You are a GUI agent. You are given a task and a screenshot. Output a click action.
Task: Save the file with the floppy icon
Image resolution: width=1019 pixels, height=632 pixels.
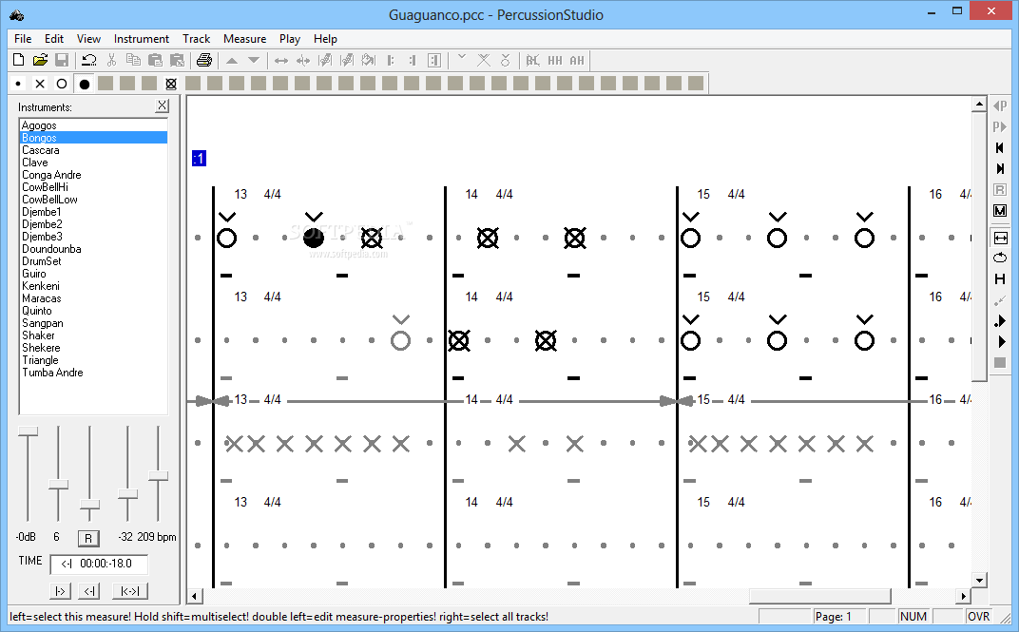(x=62, y=61)
